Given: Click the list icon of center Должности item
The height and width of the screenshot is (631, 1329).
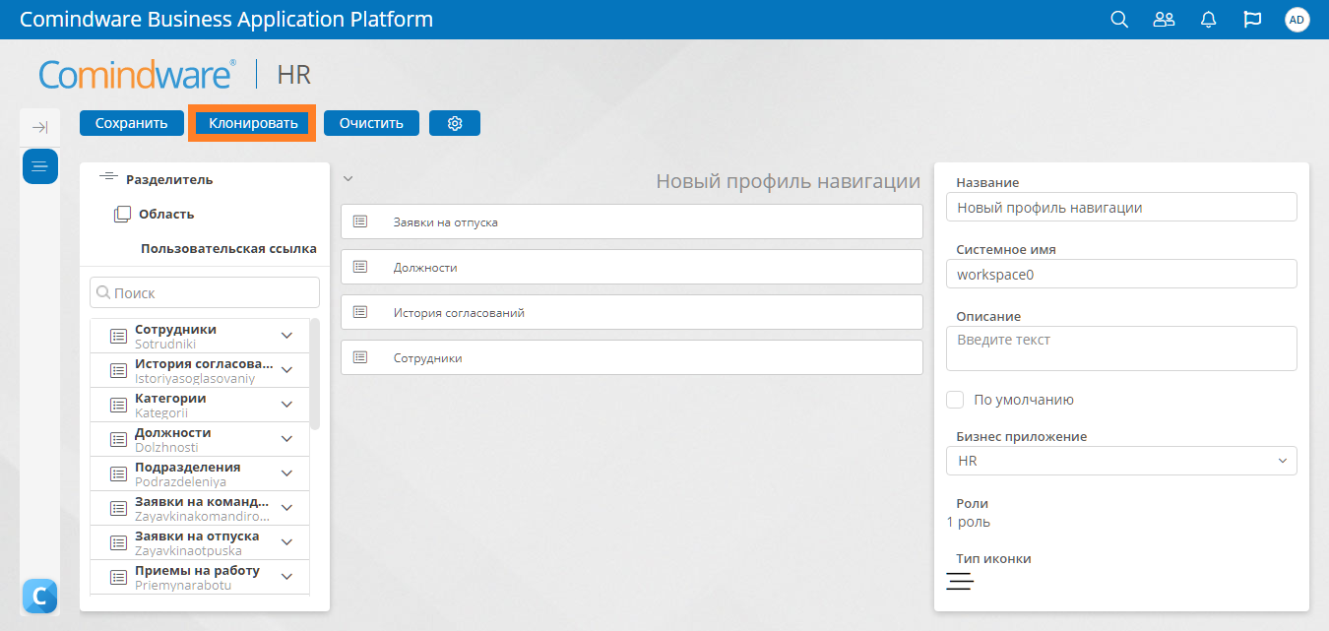Looking at the screenshot, I should 360,267.
